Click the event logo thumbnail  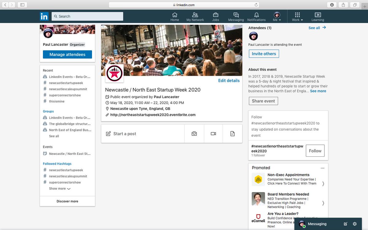(114, 73)
